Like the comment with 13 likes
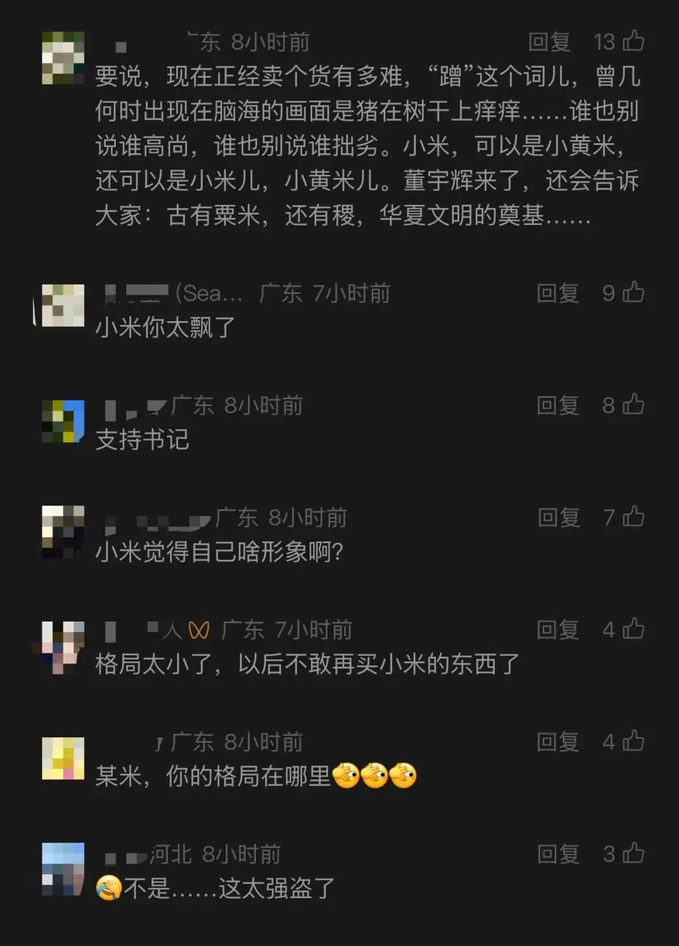 (x=633, y=41)
